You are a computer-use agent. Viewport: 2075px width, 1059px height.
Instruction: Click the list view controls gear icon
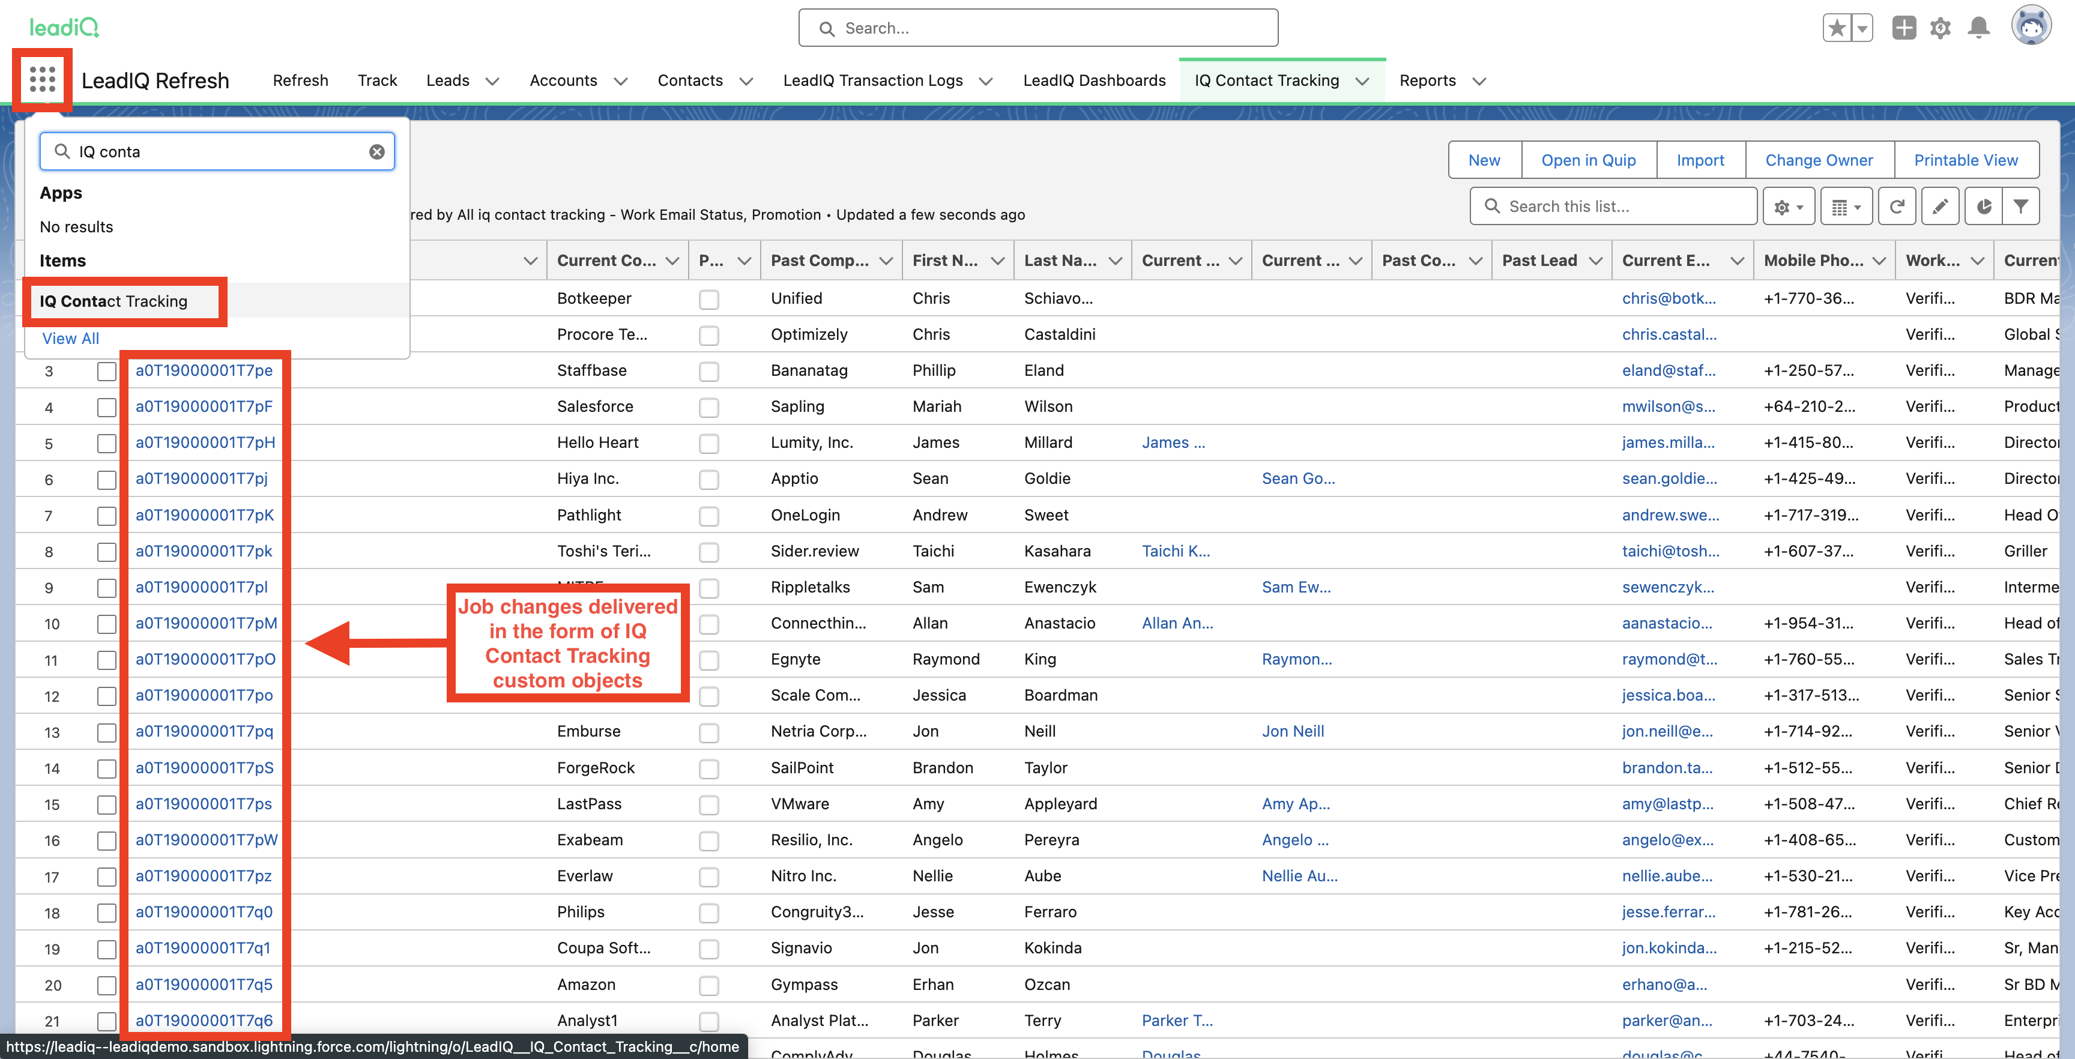coord(1784,205)
